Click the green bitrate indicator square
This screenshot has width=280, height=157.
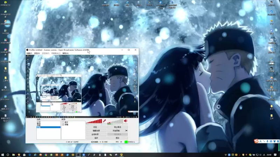click(126, 142)
